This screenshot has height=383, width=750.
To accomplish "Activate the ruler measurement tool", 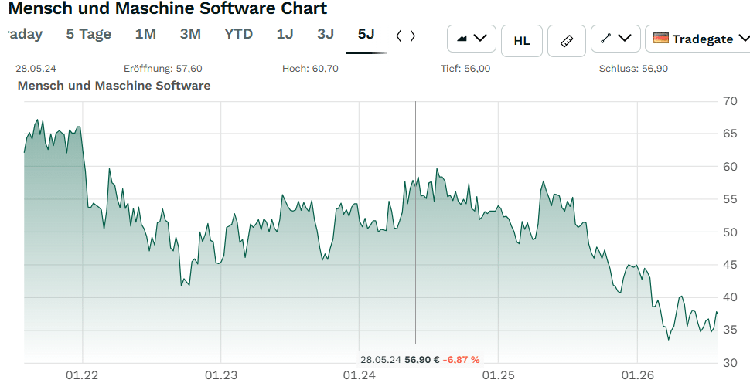I will [x=567, y=41].
